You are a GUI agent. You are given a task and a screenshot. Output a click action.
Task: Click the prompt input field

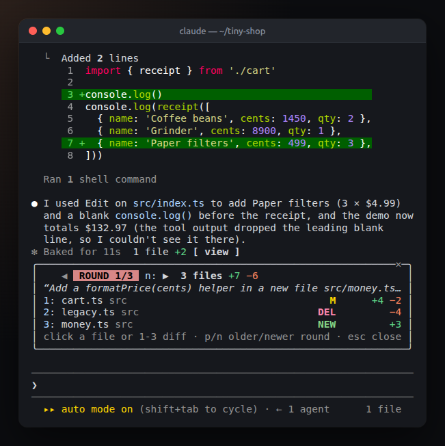point(222,385)
